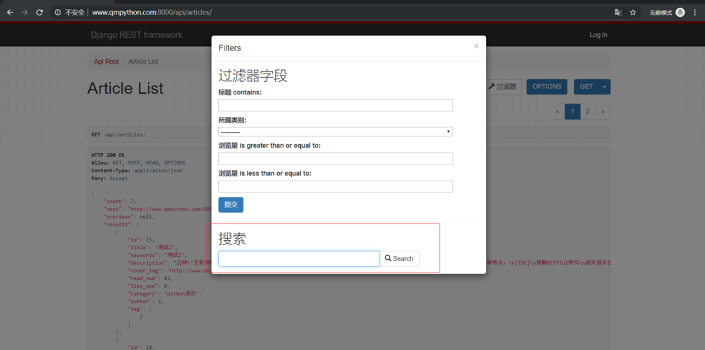This screenshot has height=350, width=705.
Task: Focus the 搜索 search input box
Action: pos(299,258)
